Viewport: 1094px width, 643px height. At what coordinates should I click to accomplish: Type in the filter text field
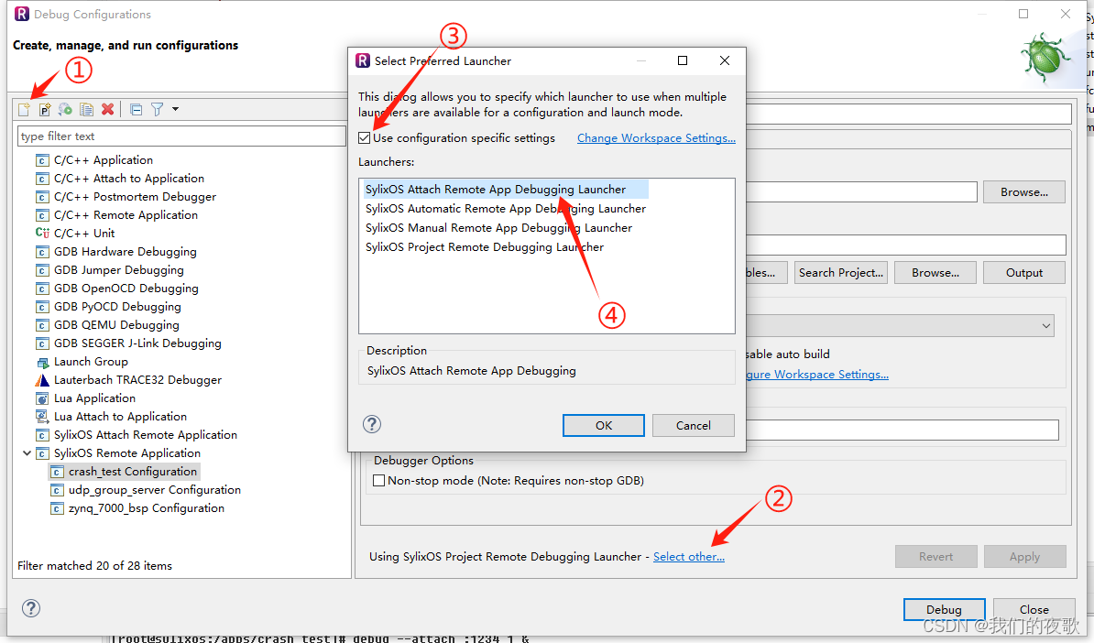coord(181,136)
